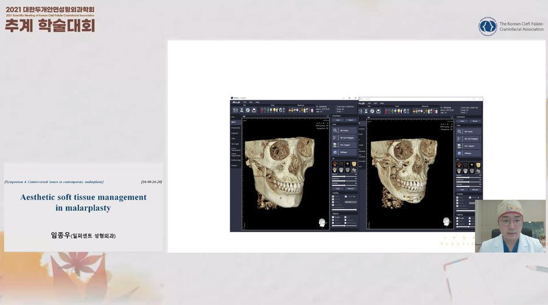Click Manual button below Contrast slider, left window
The image size is (548, 305).
pos(351,188)
